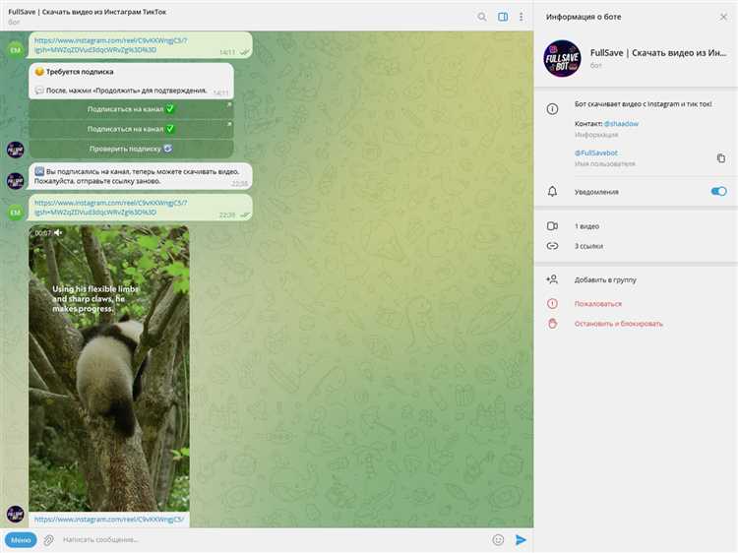Click bot avatar beside 'Проверить подписку'

[x=16, y=150]
